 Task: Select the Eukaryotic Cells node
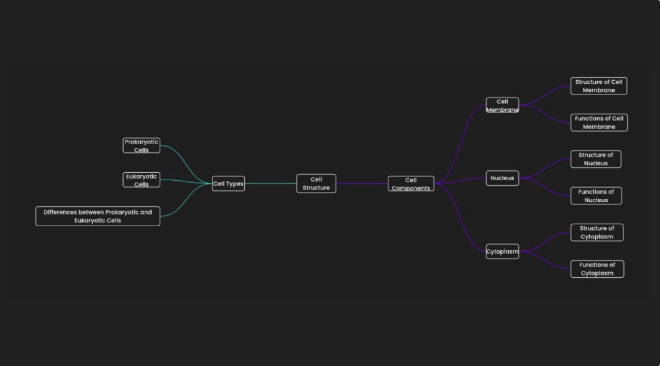pyautogui.click(x=141, y=179)
